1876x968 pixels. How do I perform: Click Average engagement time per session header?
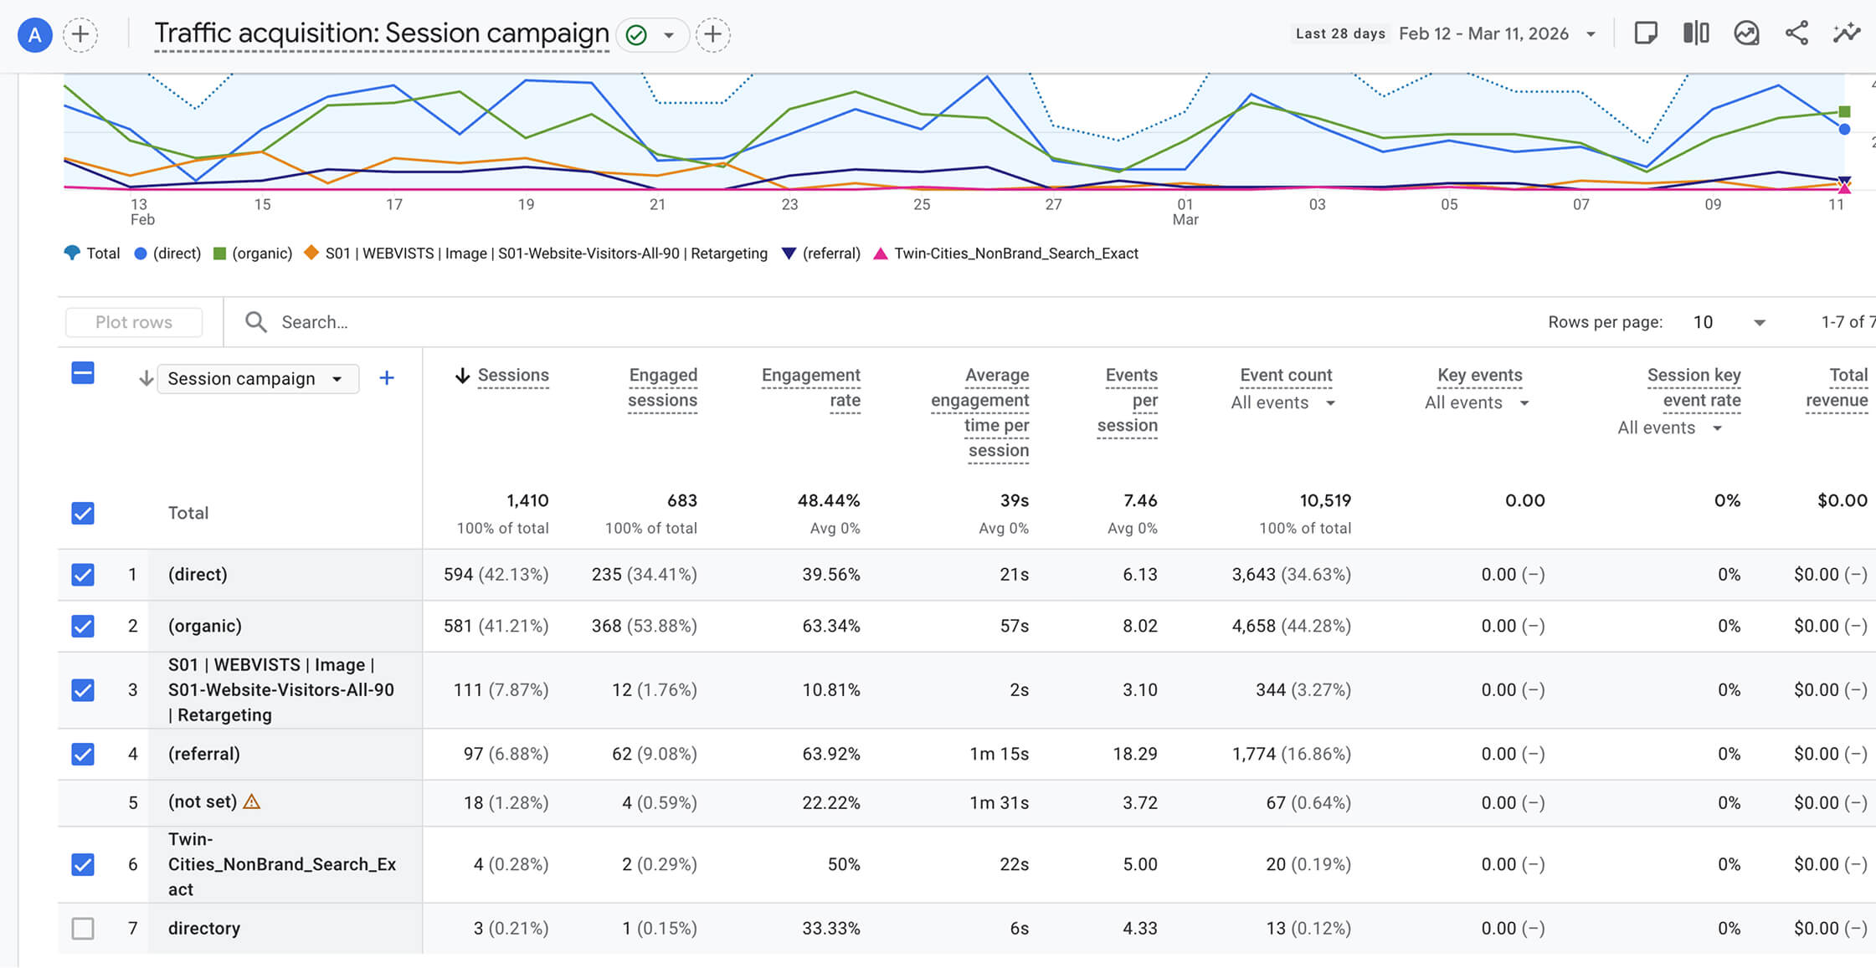979,412
